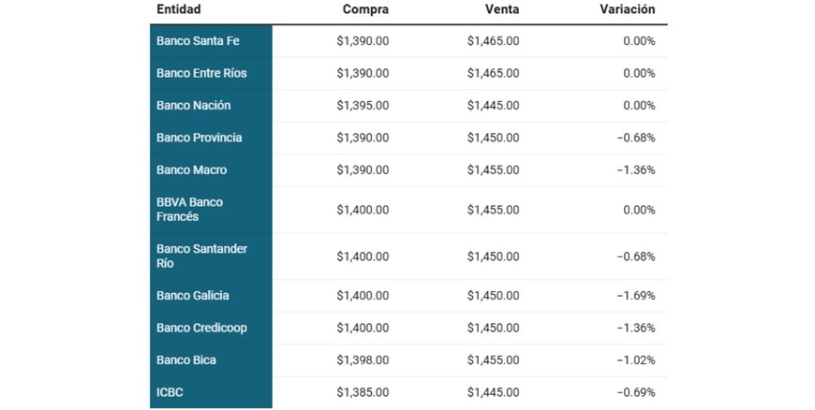
Task: Sort by the Compra column header
Action: (x=365, y=9)
